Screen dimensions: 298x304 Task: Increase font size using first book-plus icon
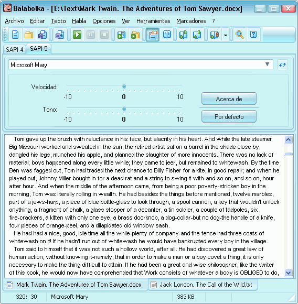pos(183,35)
